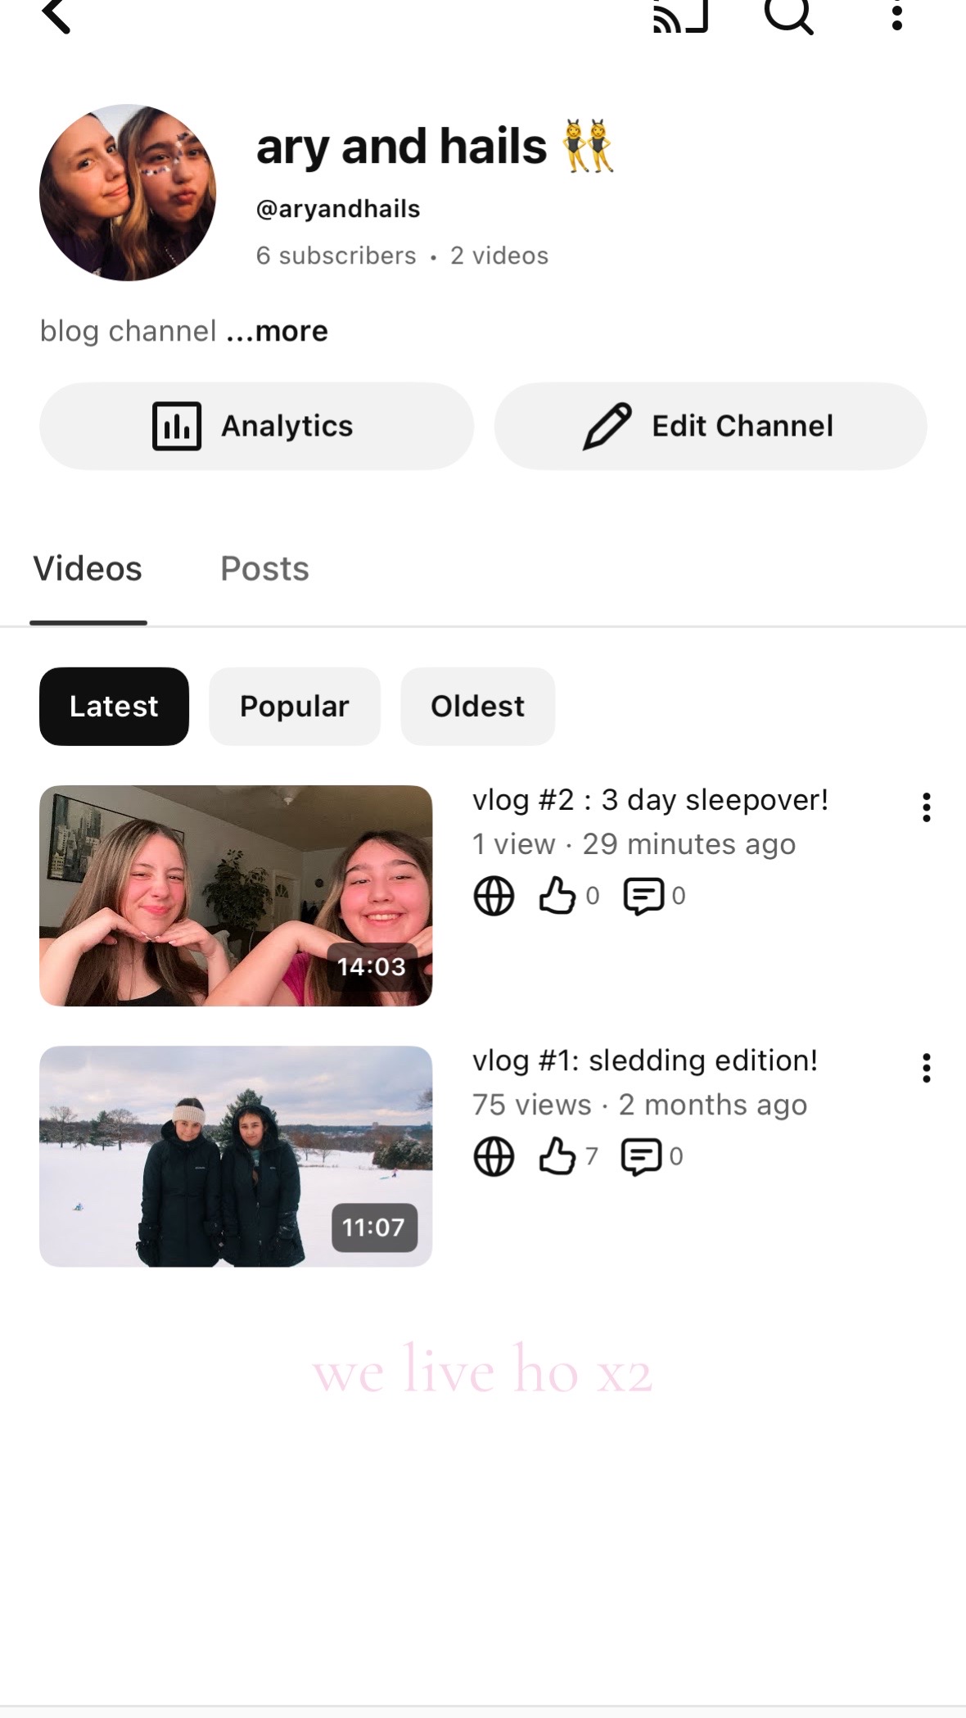Tap the comments icon on vlog #1
Viewport: 966px width, 1718px height.
pos(642,1157)
